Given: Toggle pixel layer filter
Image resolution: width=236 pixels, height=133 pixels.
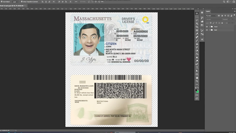Looking at the screenshot, I should pos(219,16).
